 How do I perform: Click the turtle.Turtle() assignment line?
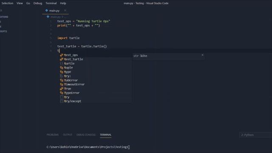point(82,46)
